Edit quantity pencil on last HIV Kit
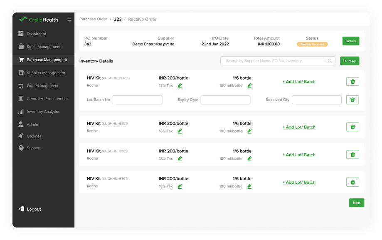Screen dimensions: 382x240 (249, 186)
